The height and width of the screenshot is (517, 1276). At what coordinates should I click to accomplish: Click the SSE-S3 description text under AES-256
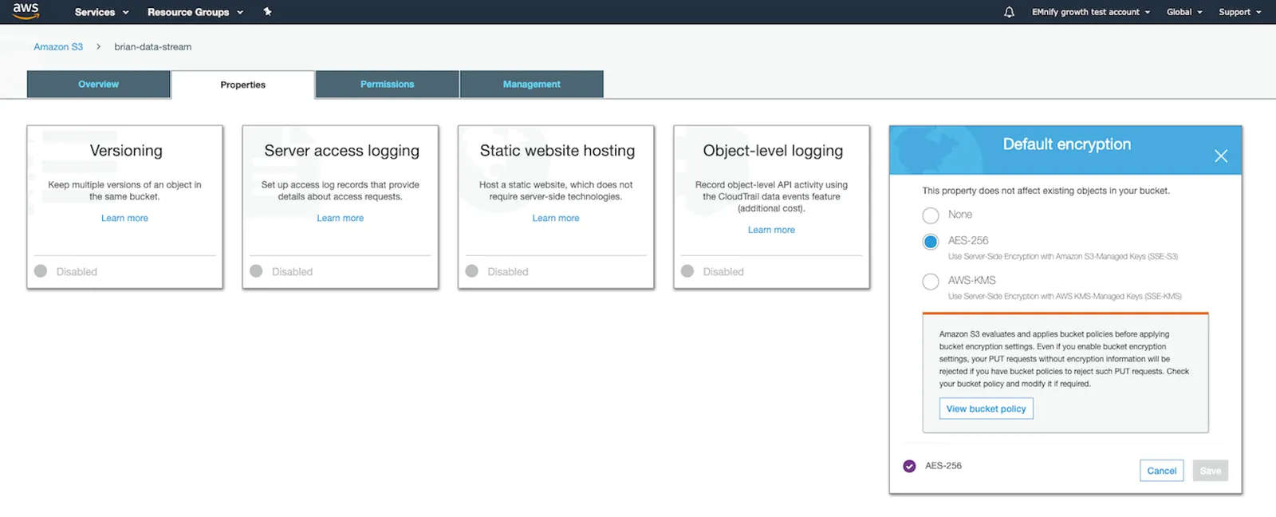click(1062, 257)
